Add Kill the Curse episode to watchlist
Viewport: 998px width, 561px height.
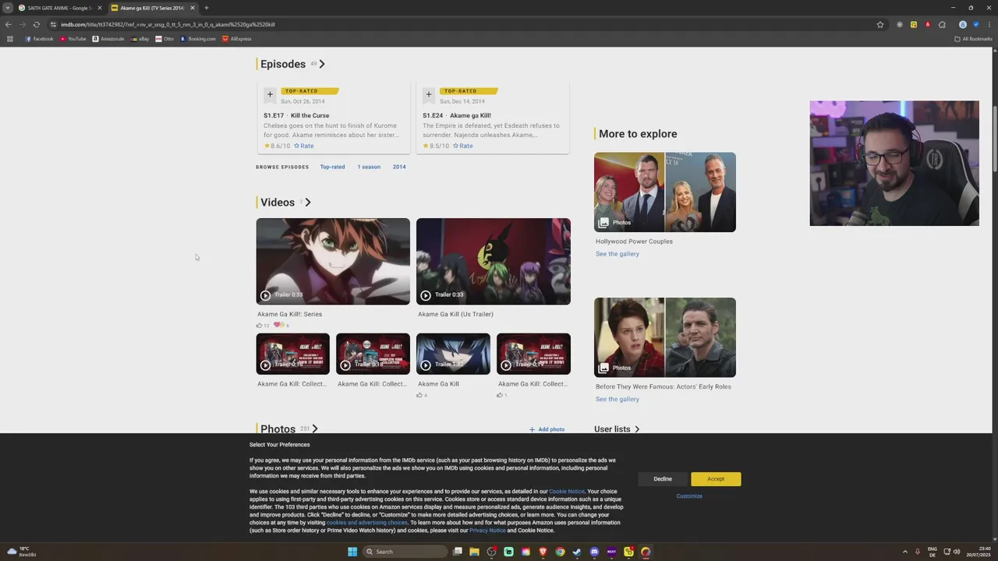(x=270, y=94)
